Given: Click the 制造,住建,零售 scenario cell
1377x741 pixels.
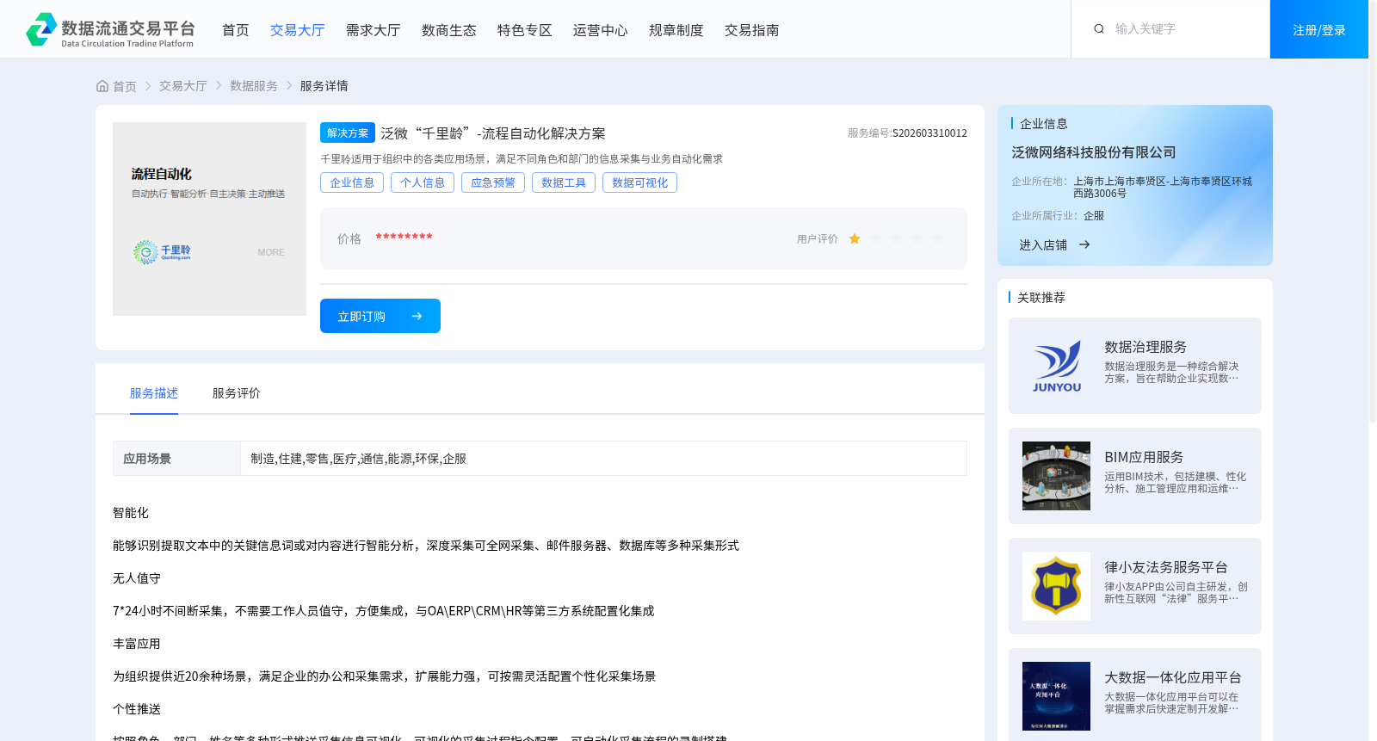Looking at the screenshot, I should pyautogui.click(x=603, y=459).
